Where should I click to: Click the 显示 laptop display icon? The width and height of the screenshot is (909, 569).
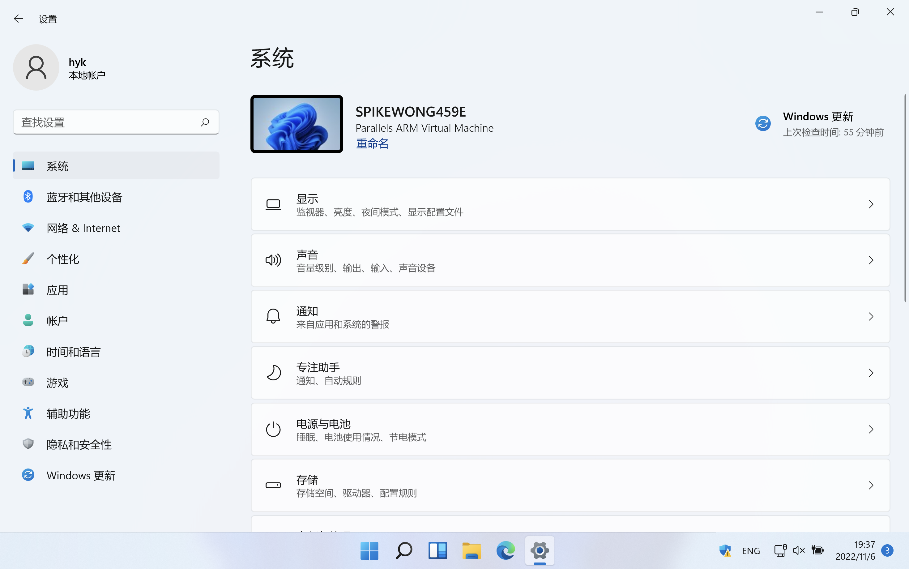[273, 204]
